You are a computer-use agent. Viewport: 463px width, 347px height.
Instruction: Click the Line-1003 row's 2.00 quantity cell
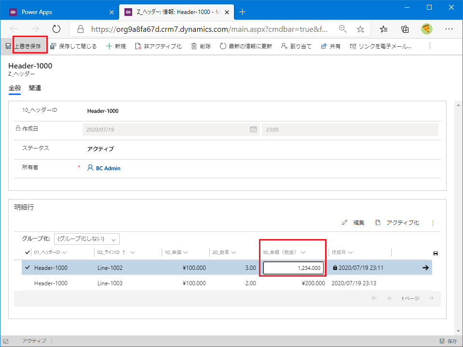click(250, 283)
